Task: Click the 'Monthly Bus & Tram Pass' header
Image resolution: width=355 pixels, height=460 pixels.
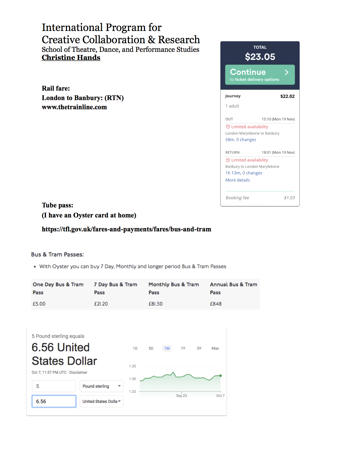Action: pos(173,288)
